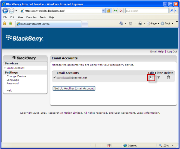The height and width of the screenshot is (149, 180).
Task: Click the page icon beside the URL
Action: [x=22, y=11]
